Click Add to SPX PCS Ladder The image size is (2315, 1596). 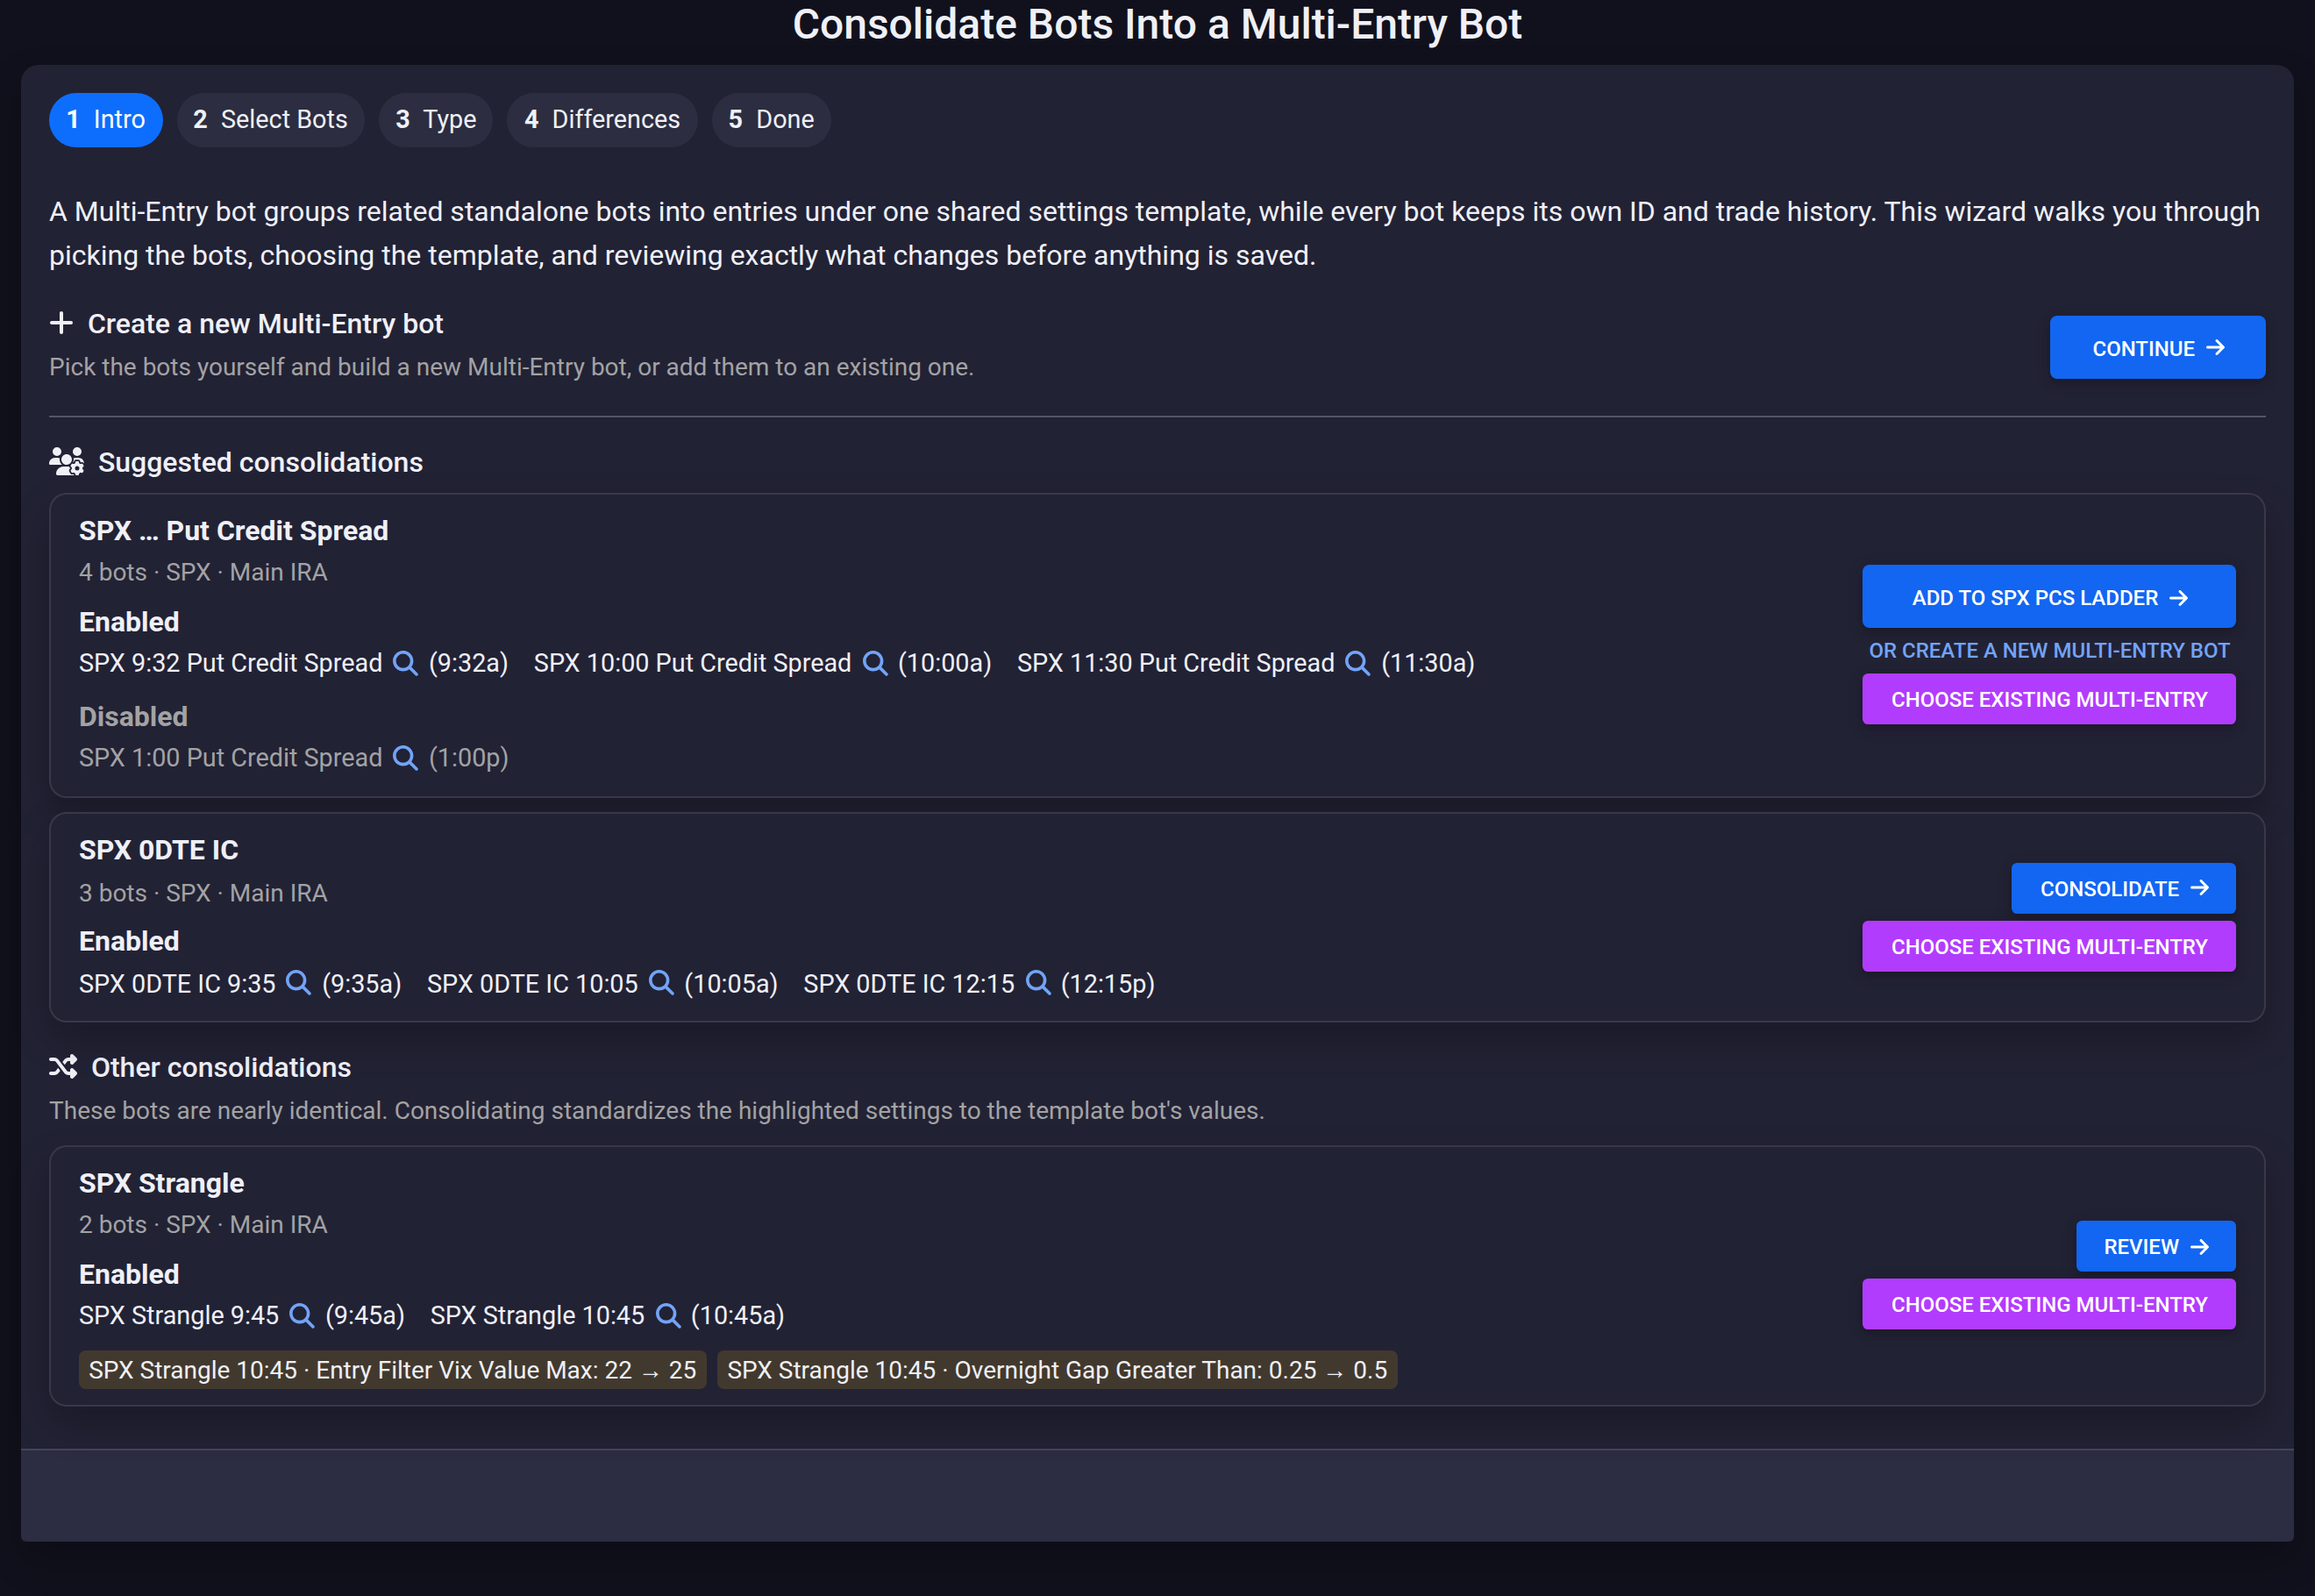[2048, 597]
